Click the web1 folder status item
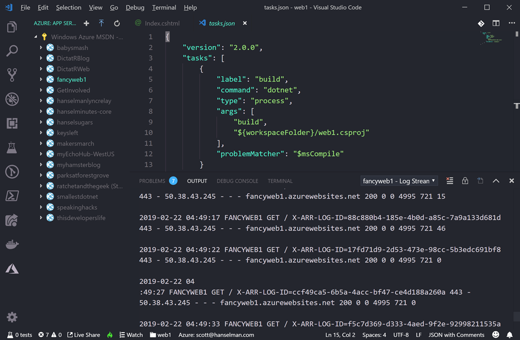Viewport: 520px width, 340px height. click(x=160, y=335)
